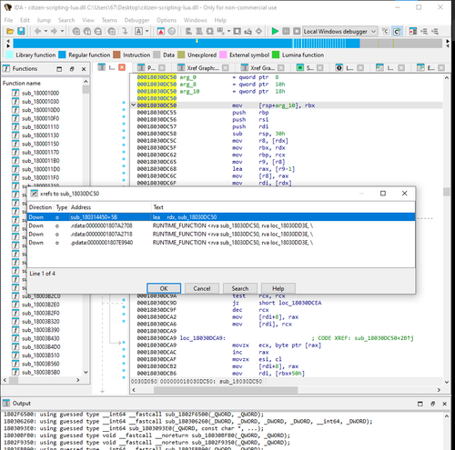The width and height of the screenshot is (455, 450).
Task: Open the Debugger menu
Action: [136, 20]
